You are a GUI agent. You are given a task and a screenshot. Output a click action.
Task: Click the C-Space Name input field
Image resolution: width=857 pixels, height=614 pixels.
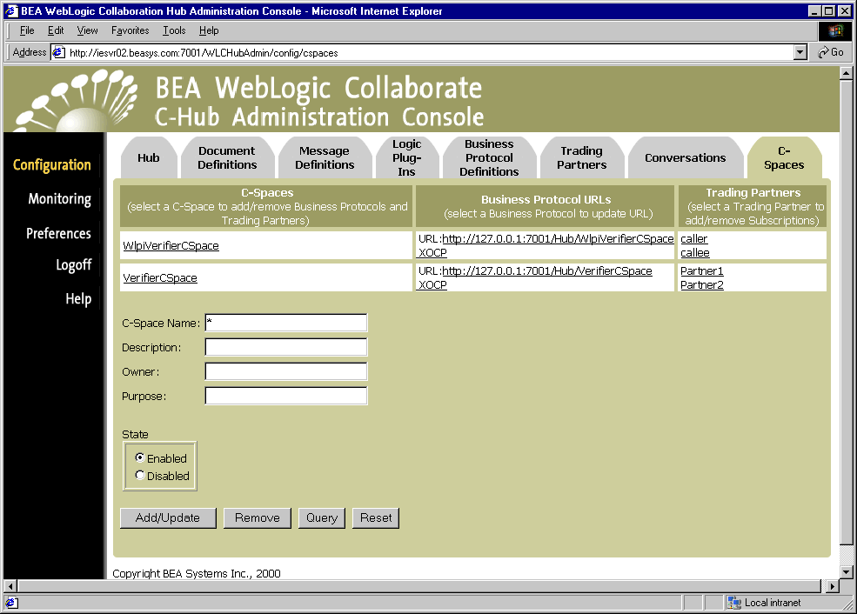(x=286, y=323)
